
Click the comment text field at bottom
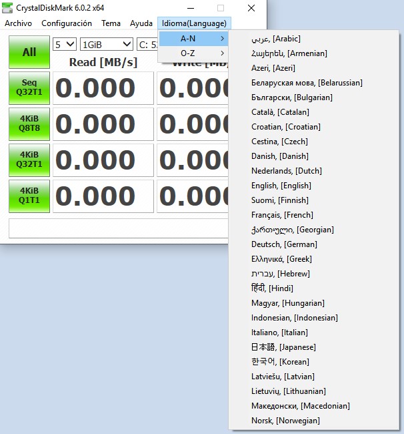[x=119, y=228]
